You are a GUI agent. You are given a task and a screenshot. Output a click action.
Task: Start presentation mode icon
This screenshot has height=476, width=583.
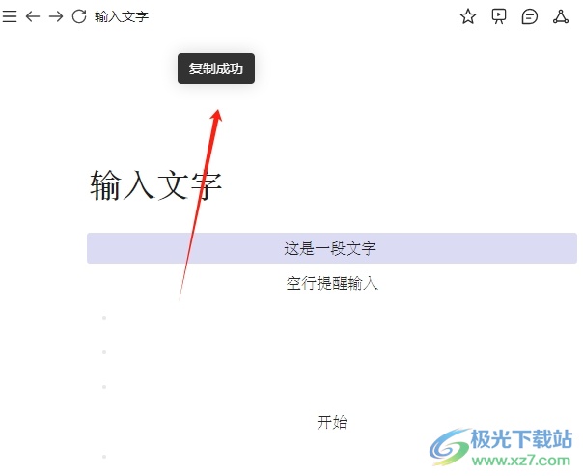coord(499,16)
